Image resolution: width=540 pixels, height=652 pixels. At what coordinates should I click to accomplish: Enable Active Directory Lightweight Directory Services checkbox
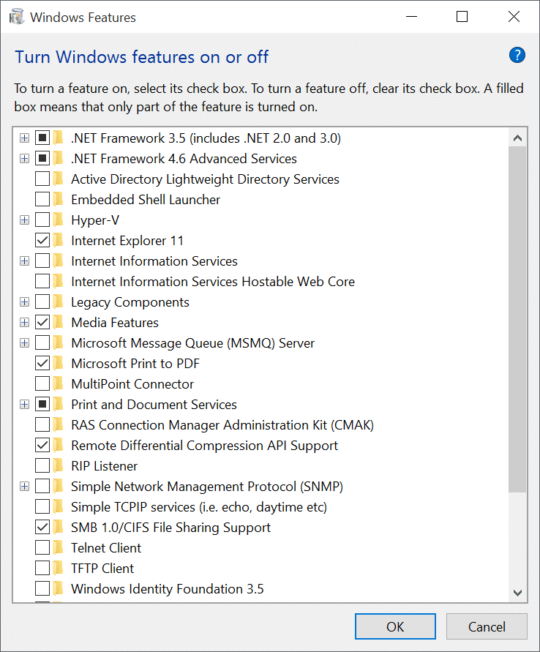42,179
